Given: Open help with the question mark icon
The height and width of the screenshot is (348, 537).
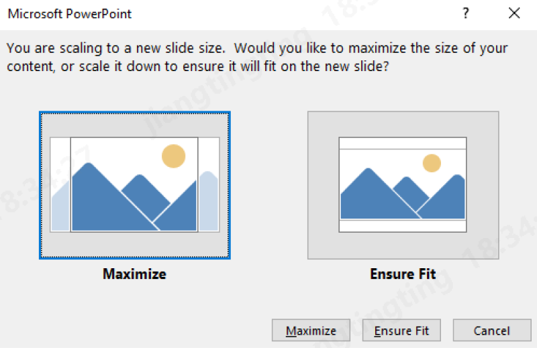Looking at the screenshot, I should (x=465, y=13).
